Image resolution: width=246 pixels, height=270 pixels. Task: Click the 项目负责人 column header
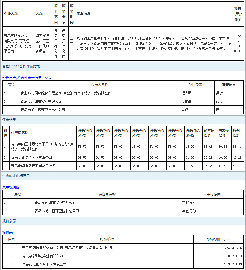click(x=197, y=85)
